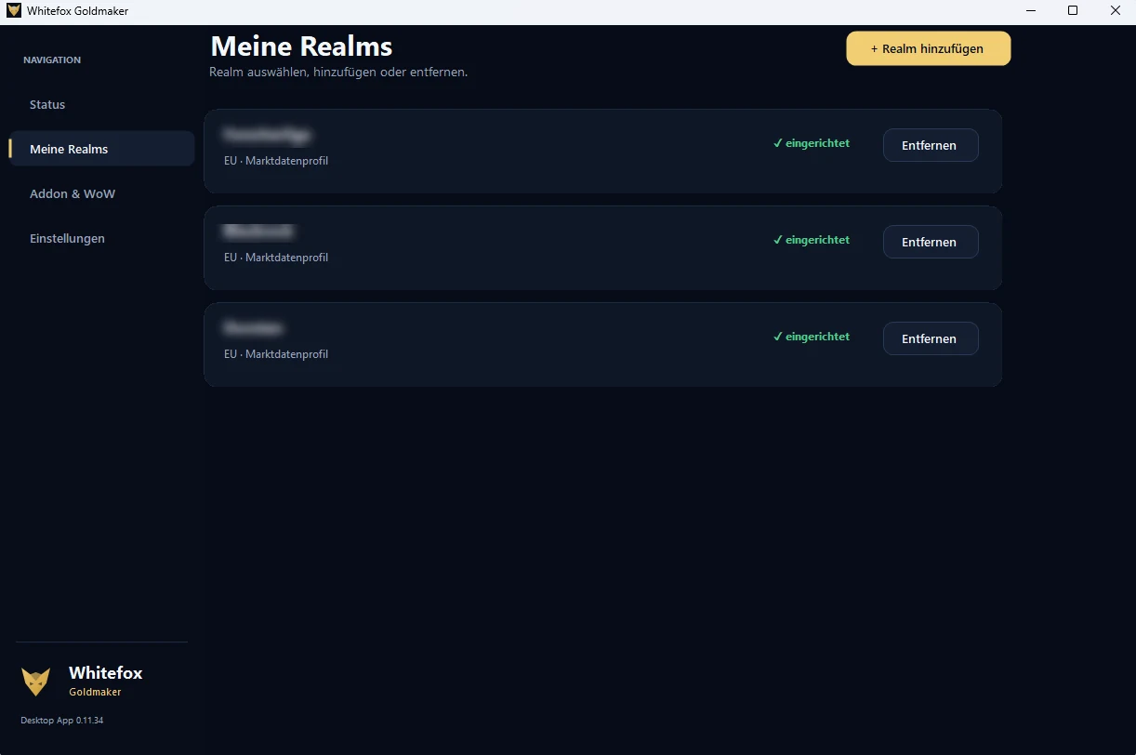Click the eingerichtet status of the second realm

pyautogui.click(x=812, y=240)
